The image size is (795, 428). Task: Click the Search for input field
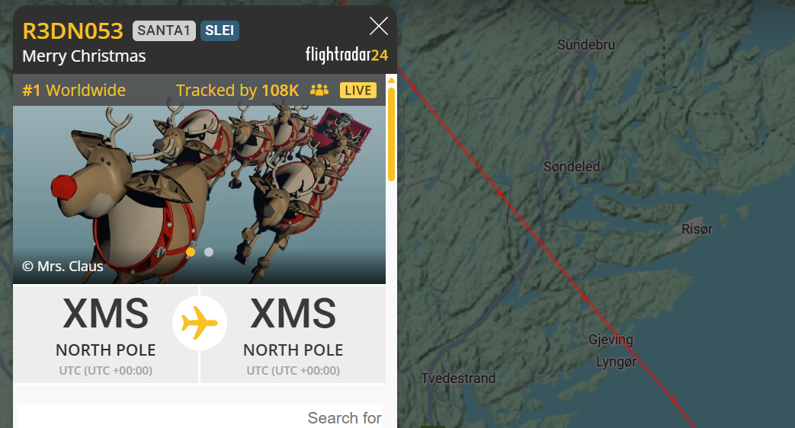199,417
